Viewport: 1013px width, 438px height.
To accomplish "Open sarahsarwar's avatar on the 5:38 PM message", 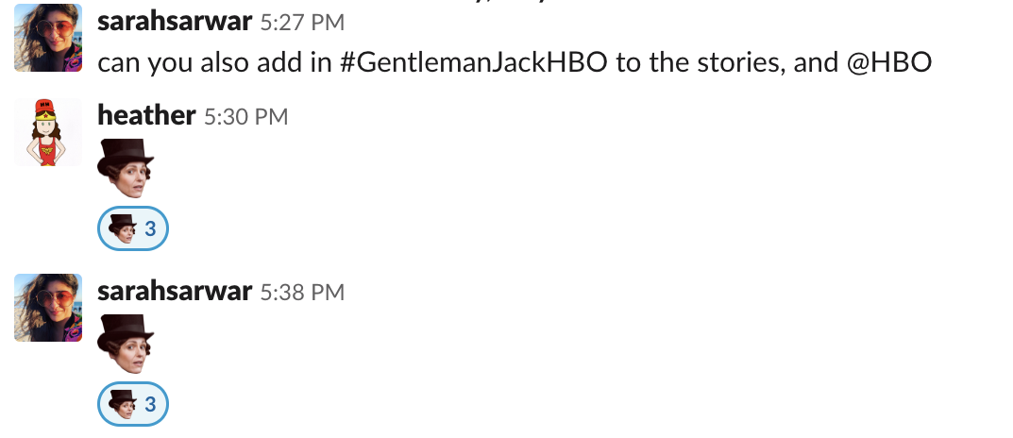I will (48, 308).
